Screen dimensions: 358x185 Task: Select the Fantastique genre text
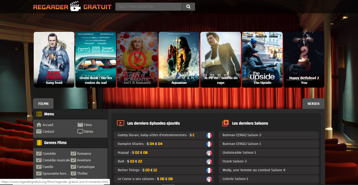pos(86,167)
